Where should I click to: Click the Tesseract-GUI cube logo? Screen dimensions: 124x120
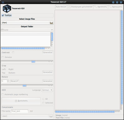tap(7, 9)
